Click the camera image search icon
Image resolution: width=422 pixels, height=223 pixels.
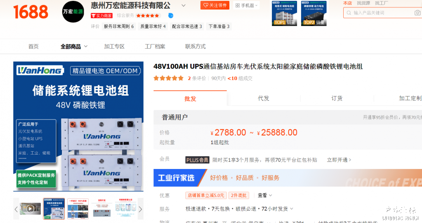click(x=417, y=13)
